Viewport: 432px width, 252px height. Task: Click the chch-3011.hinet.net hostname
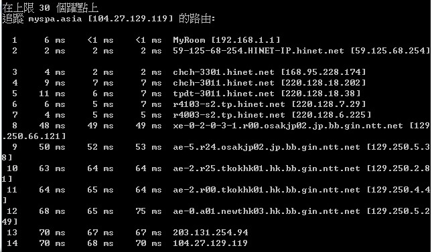point(224,83)
